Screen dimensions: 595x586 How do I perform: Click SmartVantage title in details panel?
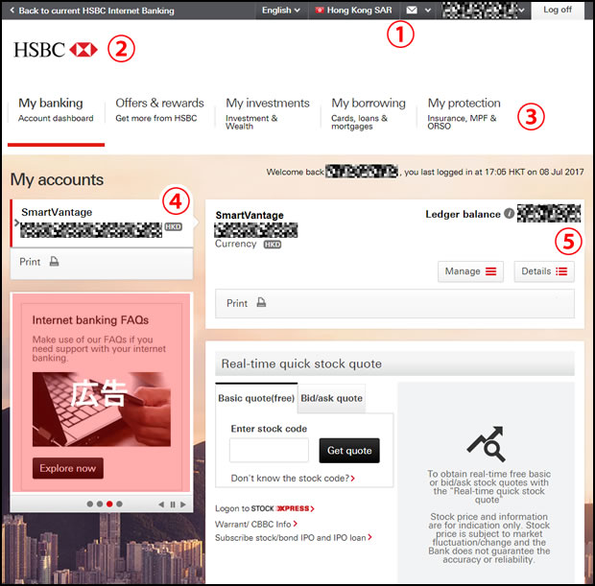250,215
